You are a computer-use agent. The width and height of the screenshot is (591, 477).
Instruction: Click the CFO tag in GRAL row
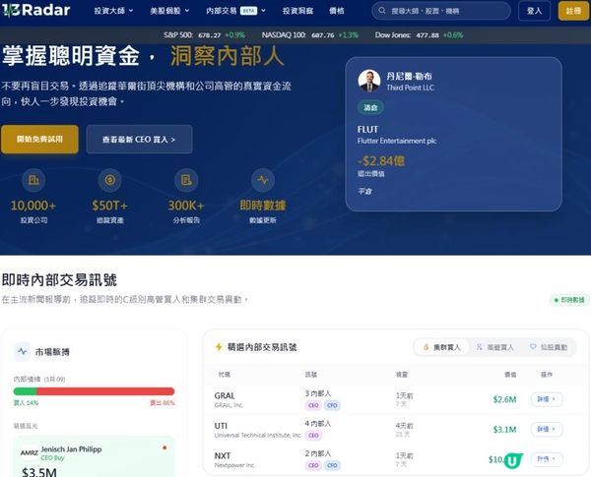332,405
